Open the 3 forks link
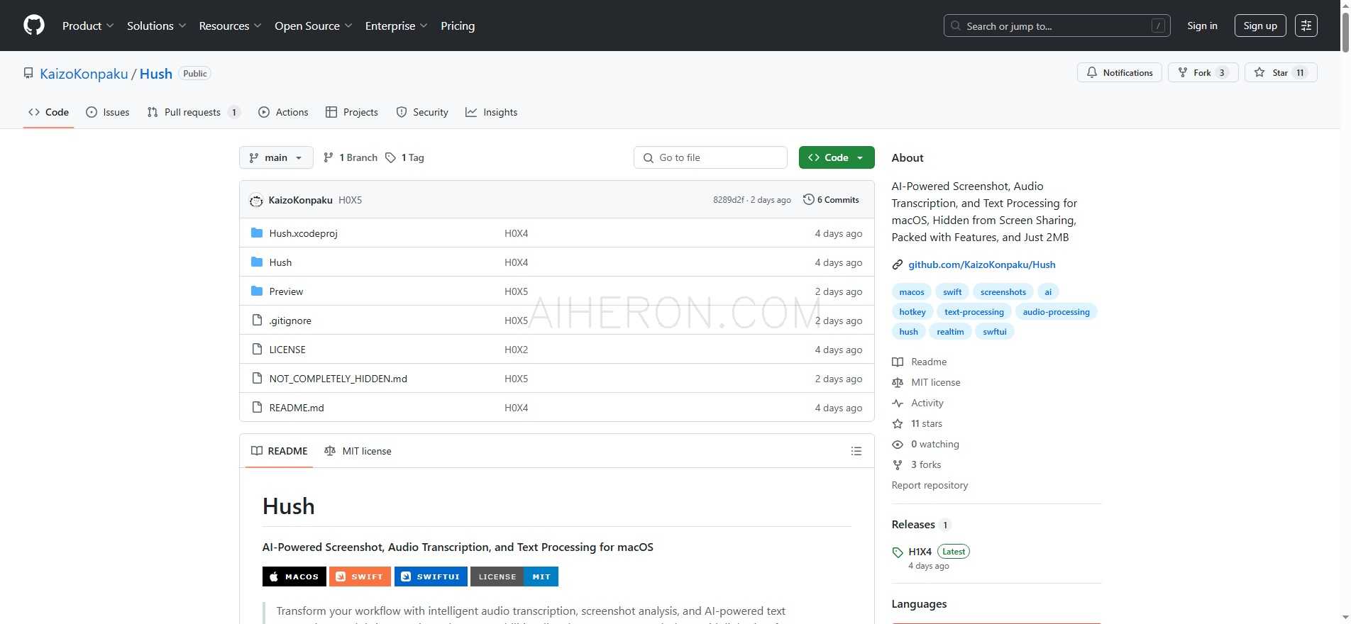This screenshot has width=1351, height=624. pos(926,464)
